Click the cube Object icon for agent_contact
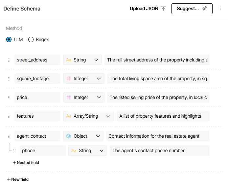 click(x=69, y=136)
